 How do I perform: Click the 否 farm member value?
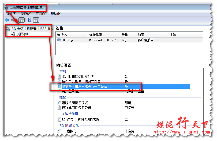pos(126,119)
